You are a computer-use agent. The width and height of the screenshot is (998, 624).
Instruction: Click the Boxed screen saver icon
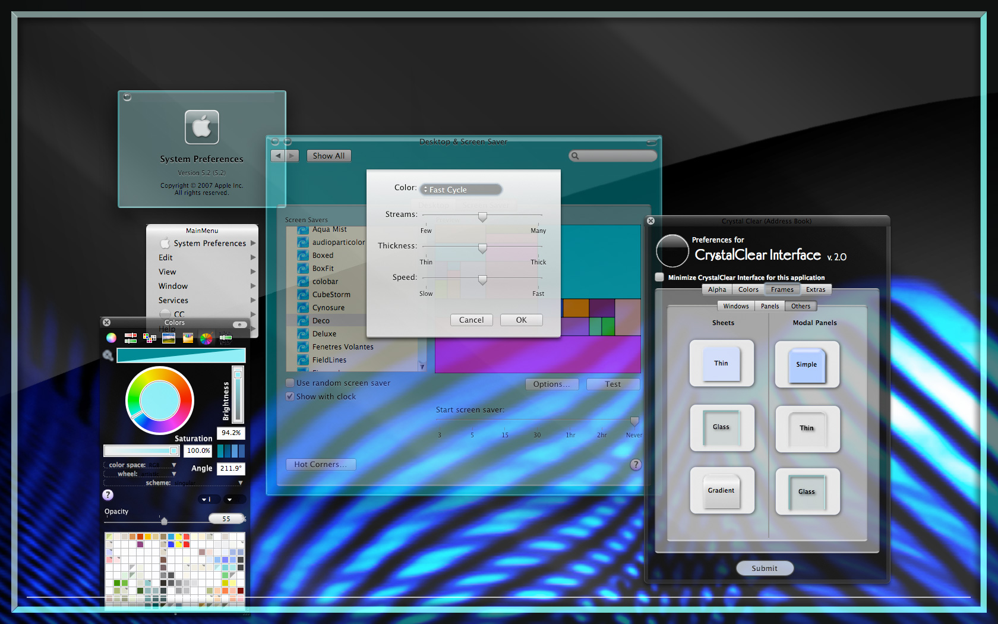tap(303, 256)
